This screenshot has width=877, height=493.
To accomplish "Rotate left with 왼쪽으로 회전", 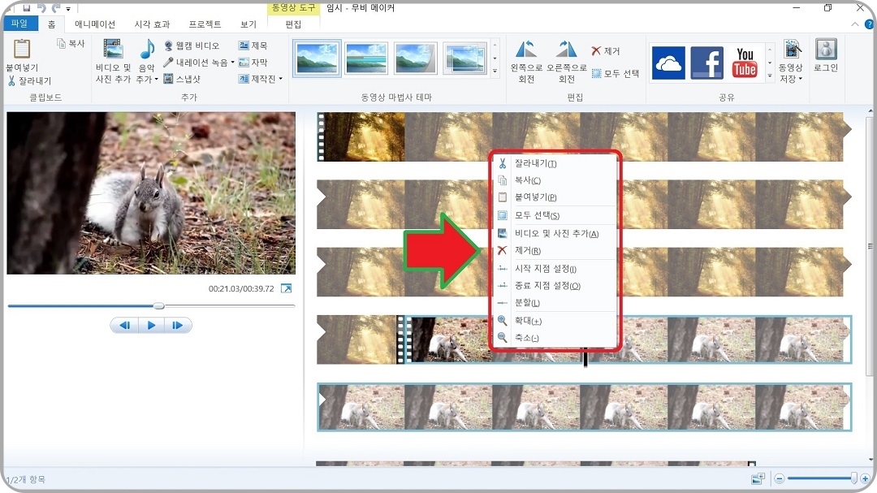I will (526, 62).
